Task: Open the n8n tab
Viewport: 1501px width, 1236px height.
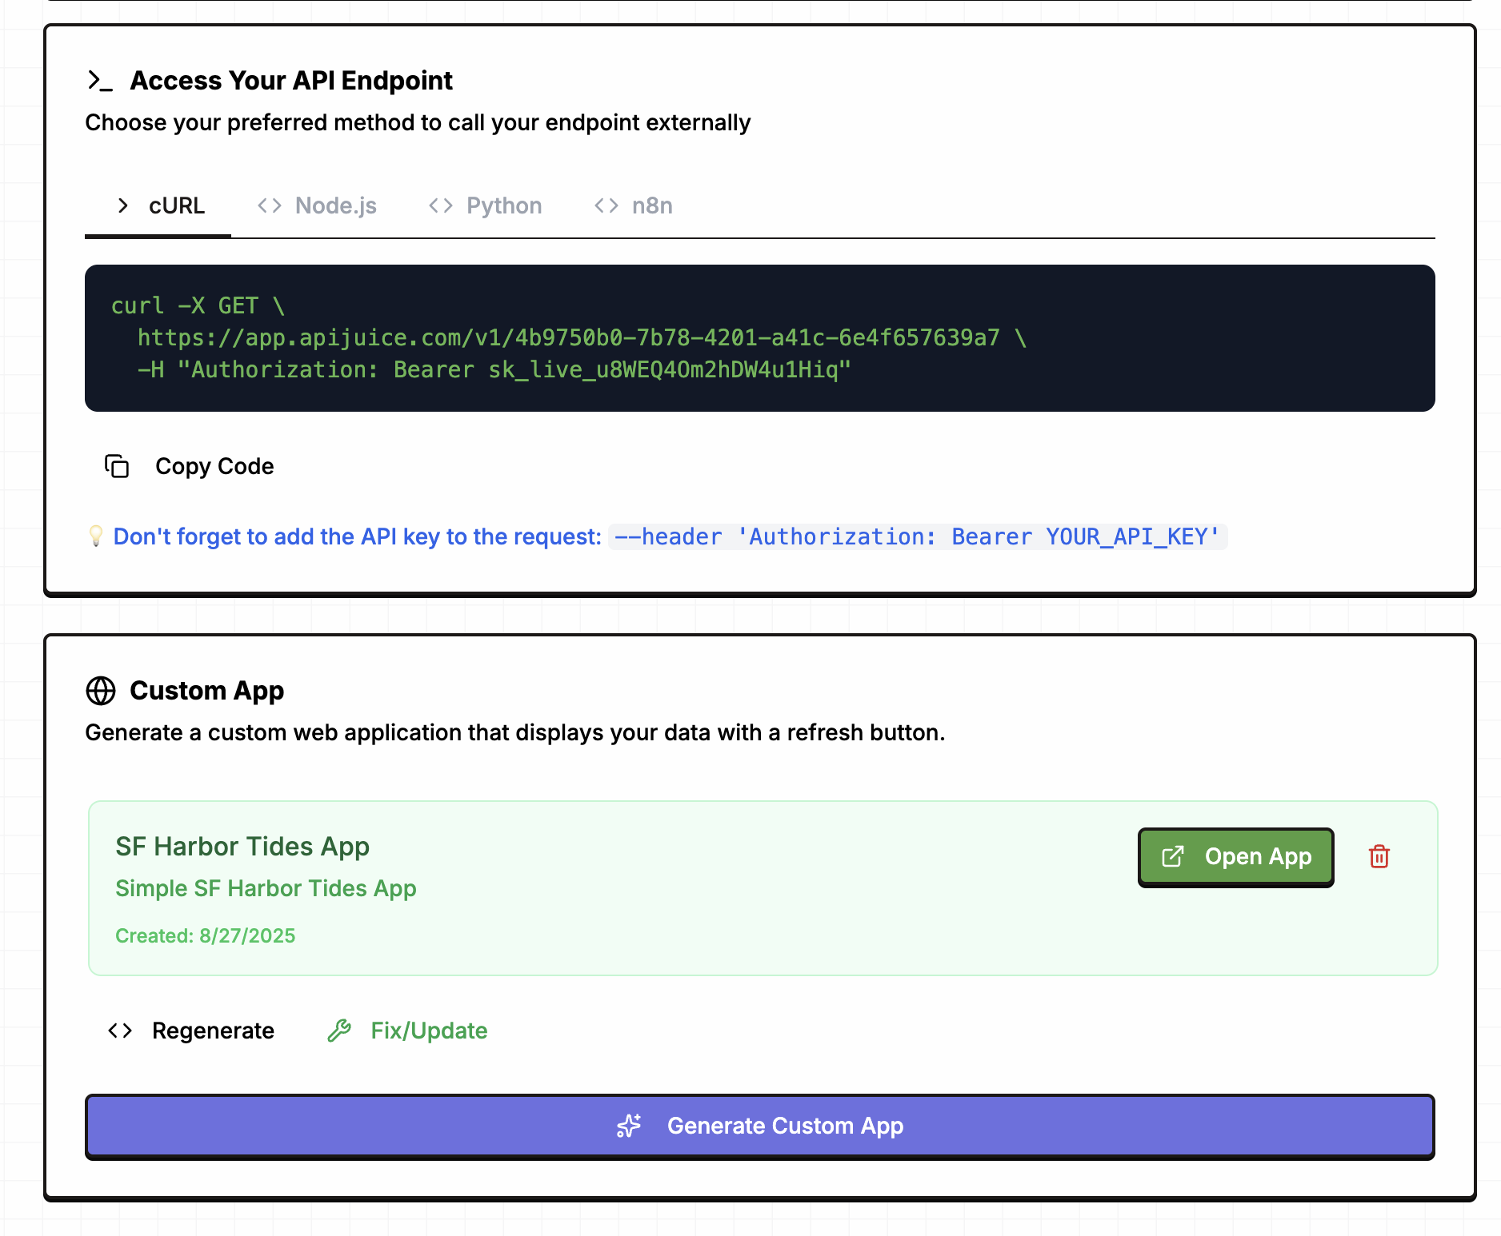Action: 634,206
